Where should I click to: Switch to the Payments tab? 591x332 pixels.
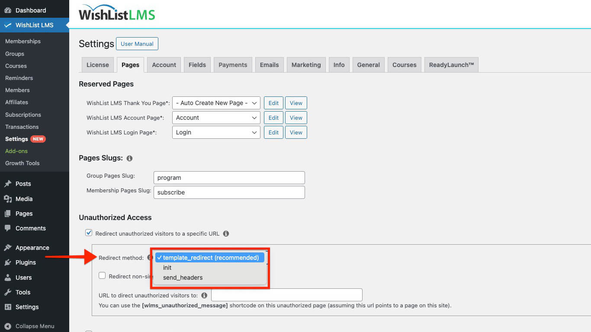tap(233, 64)
